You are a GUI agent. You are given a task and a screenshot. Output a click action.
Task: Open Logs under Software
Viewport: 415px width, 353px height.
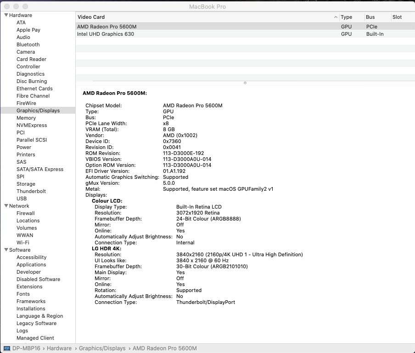pos(22,331)
